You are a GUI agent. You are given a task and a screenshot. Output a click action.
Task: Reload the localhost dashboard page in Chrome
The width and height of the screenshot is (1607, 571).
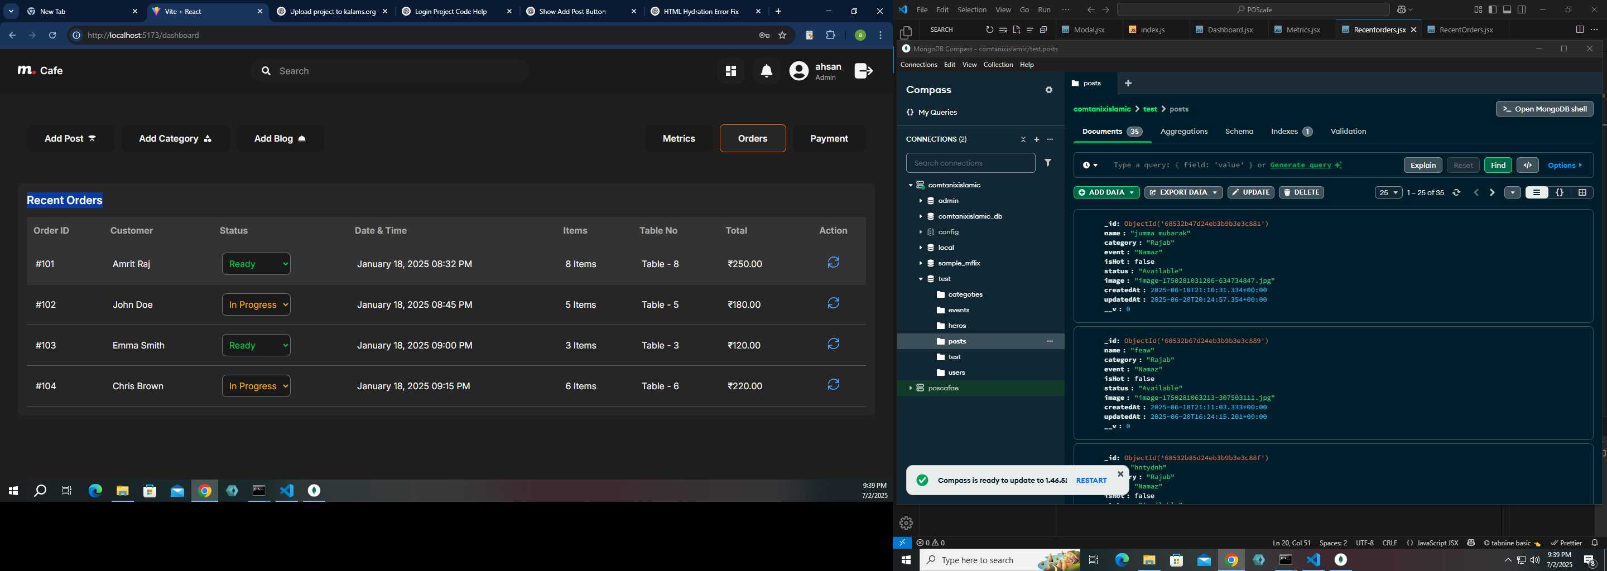coord(52,36)
